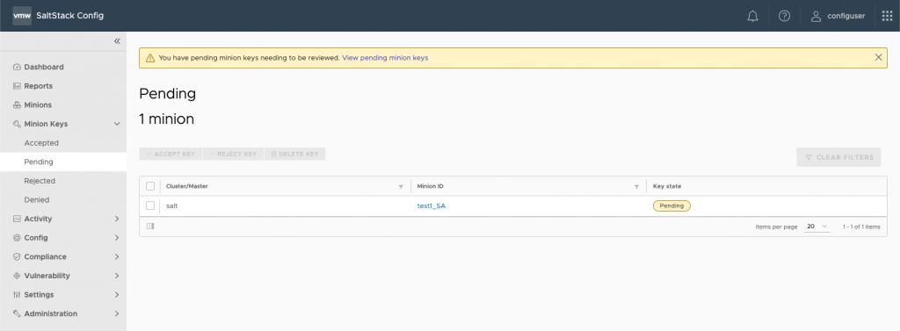900x331 pixels.
Task: Open the Reports page
Action: [x=38, y=86]
